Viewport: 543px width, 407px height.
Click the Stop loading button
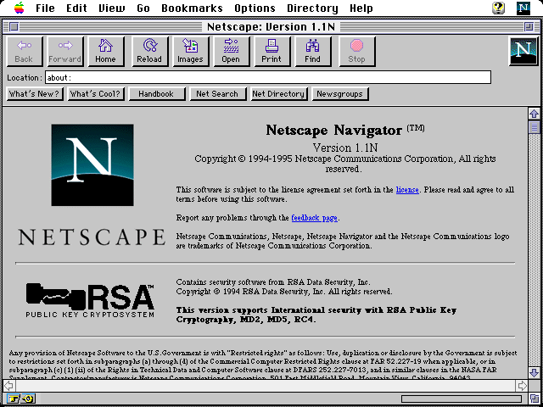(x=356, y=52)
